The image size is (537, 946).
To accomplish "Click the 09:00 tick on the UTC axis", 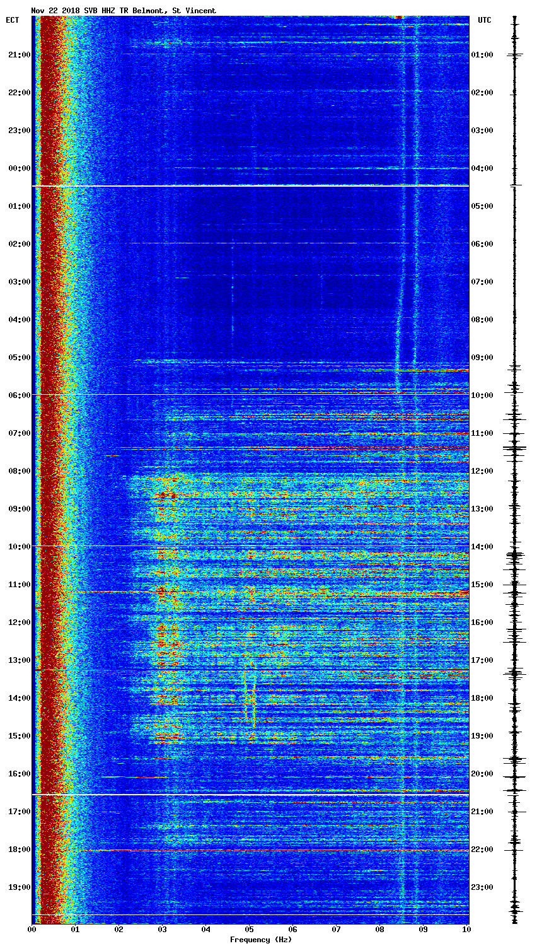I will click(x=482, y=358).
